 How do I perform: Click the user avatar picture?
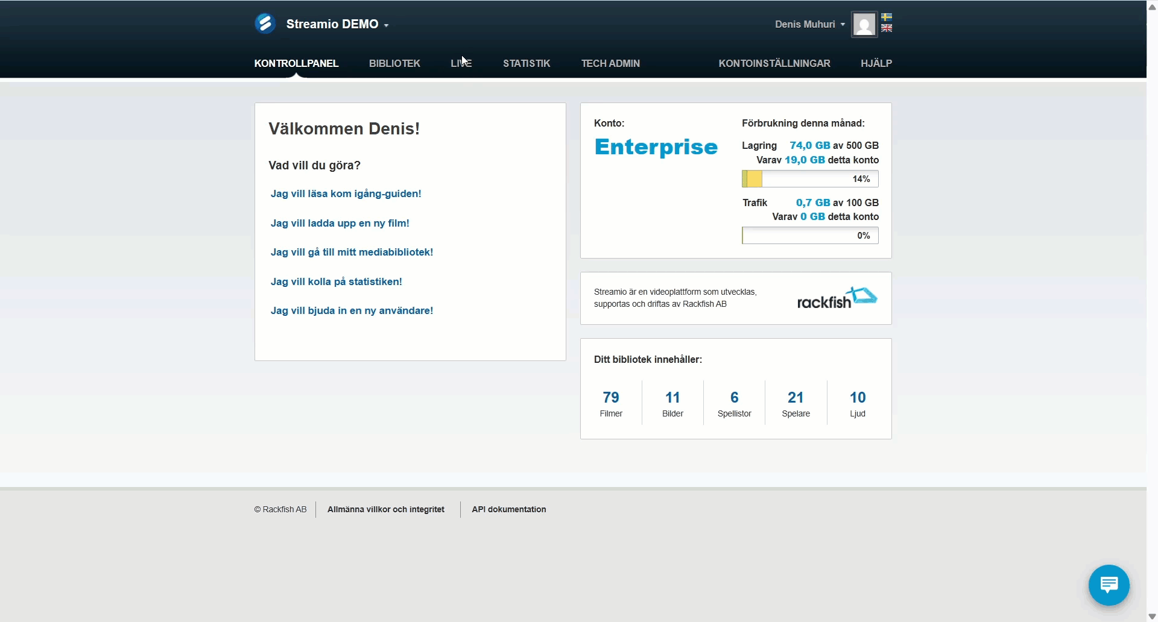(x=864, y=25)
